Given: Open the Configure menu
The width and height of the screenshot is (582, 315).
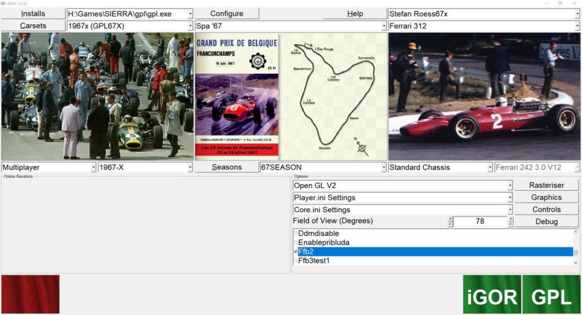Looking at the screenshot, I should [227, 14].
